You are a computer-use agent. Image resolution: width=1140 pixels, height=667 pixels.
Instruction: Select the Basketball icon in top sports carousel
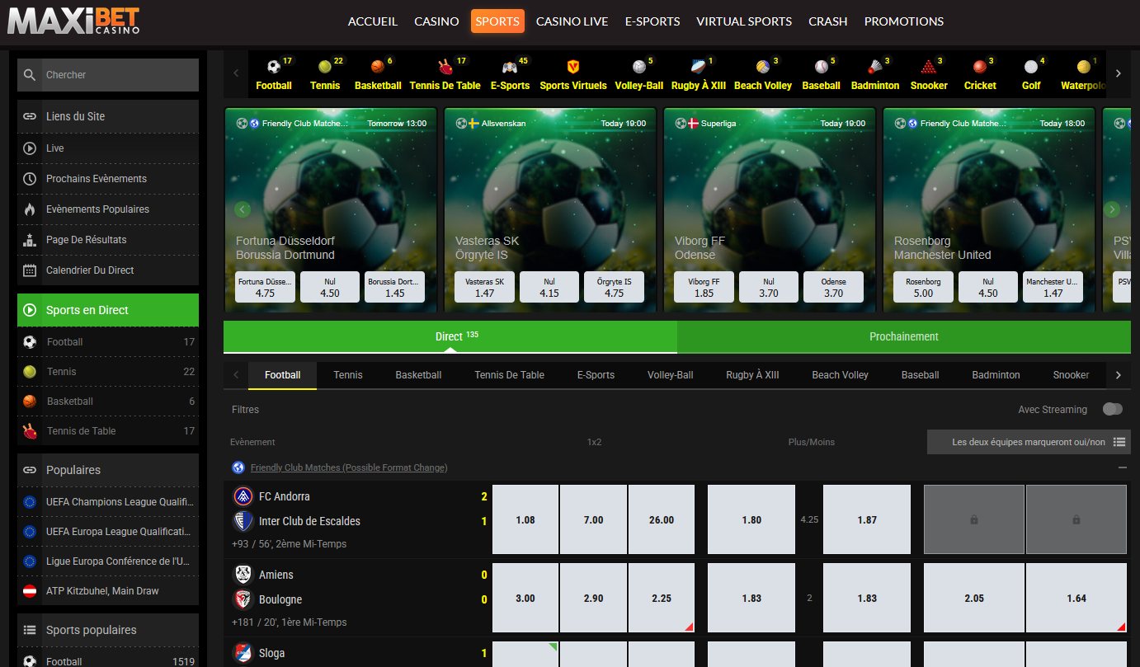click(x=378, y=67)
